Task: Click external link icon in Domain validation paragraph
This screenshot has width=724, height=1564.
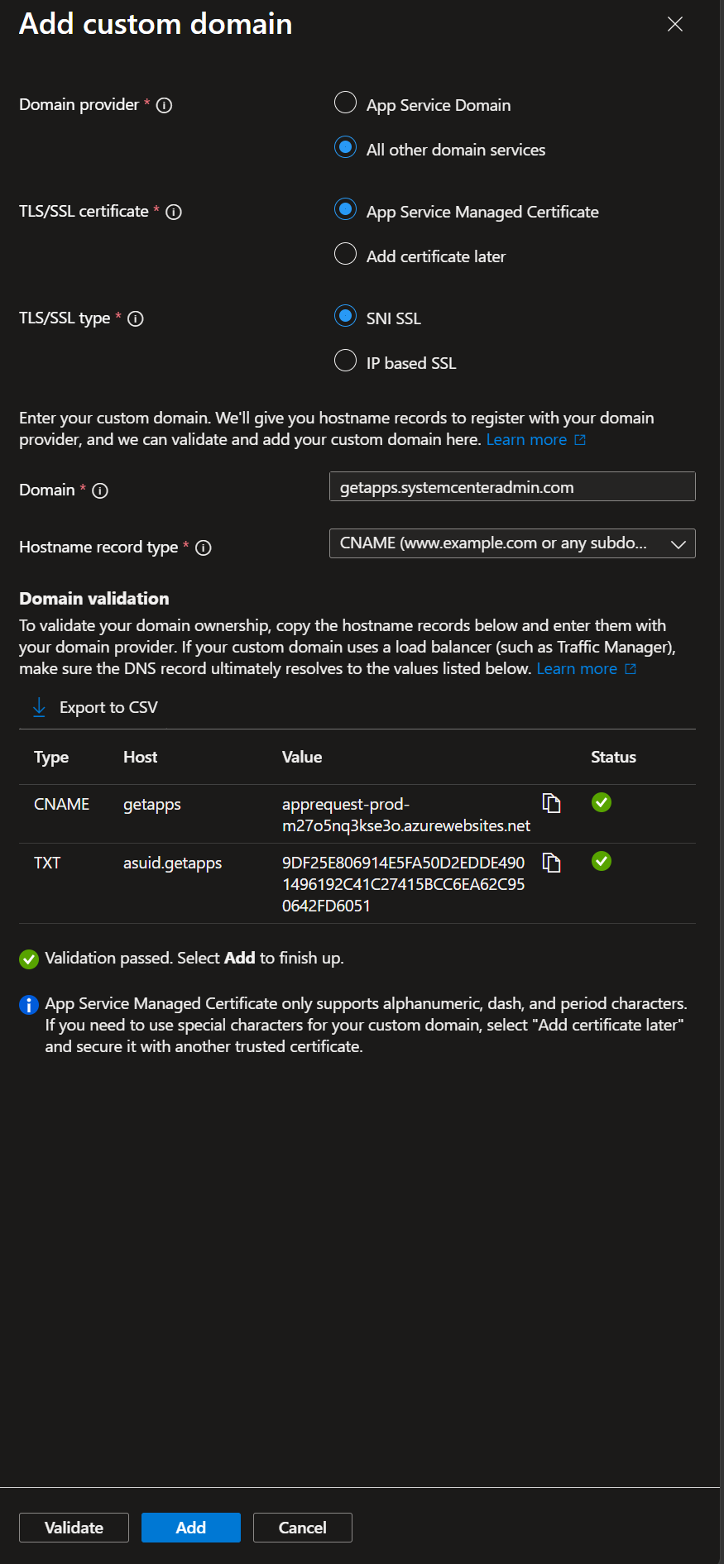Action: (631, 669)
